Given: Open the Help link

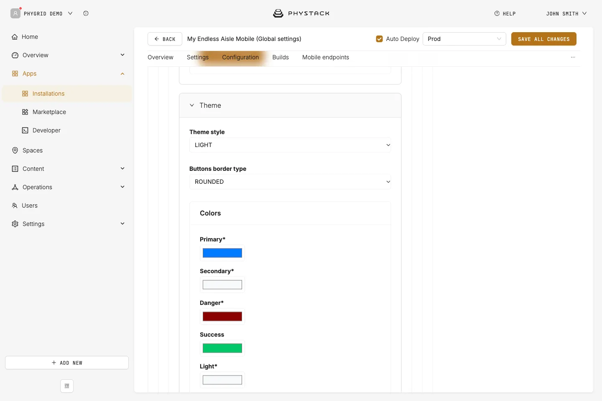Looking at the screenshot, I should point(505,13).
